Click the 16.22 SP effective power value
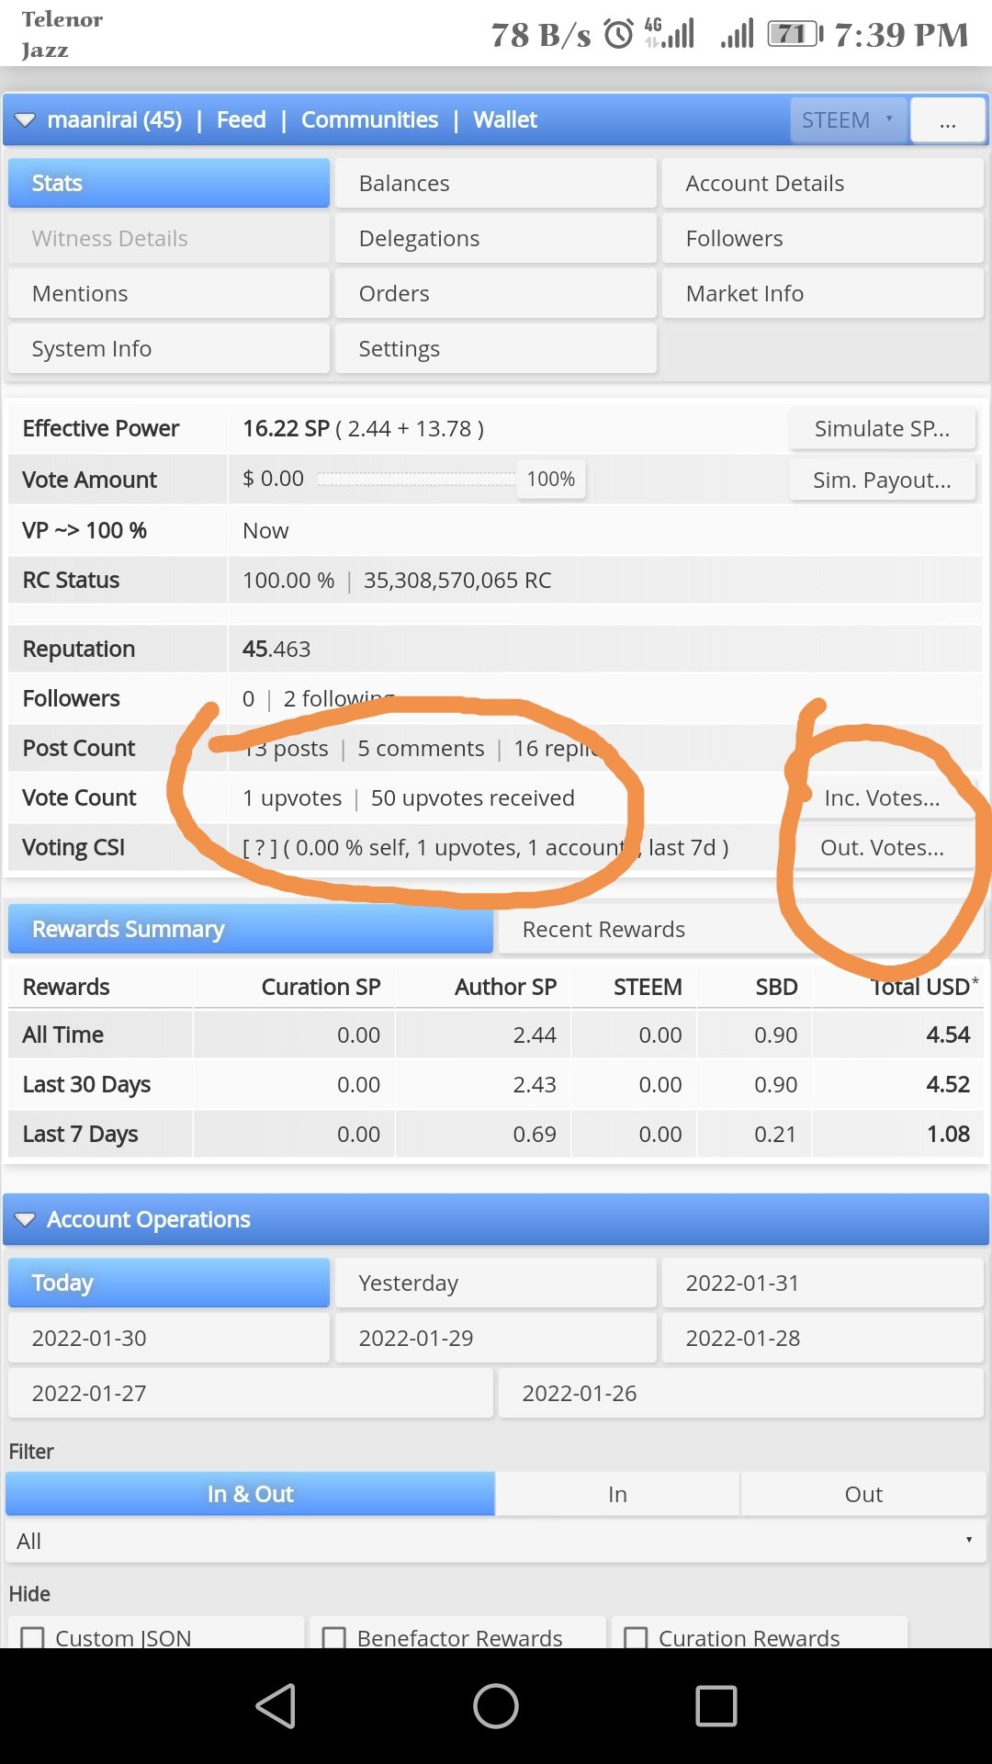The width and height of the screenshot is (992, 1764). pos(286,428)
